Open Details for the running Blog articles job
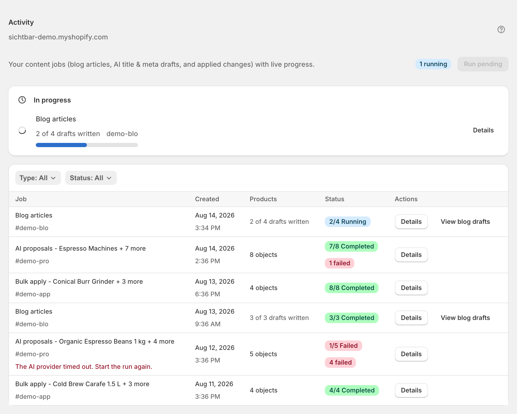Viewport: 517px width, 414px height. point(411,222)
